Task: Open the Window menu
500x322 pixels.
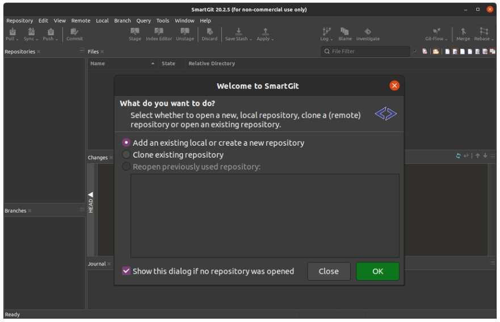Action: pos(184,21)
